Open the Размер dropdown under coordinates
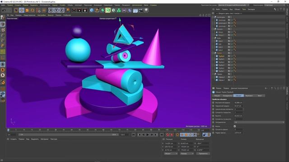 point(186,153)
